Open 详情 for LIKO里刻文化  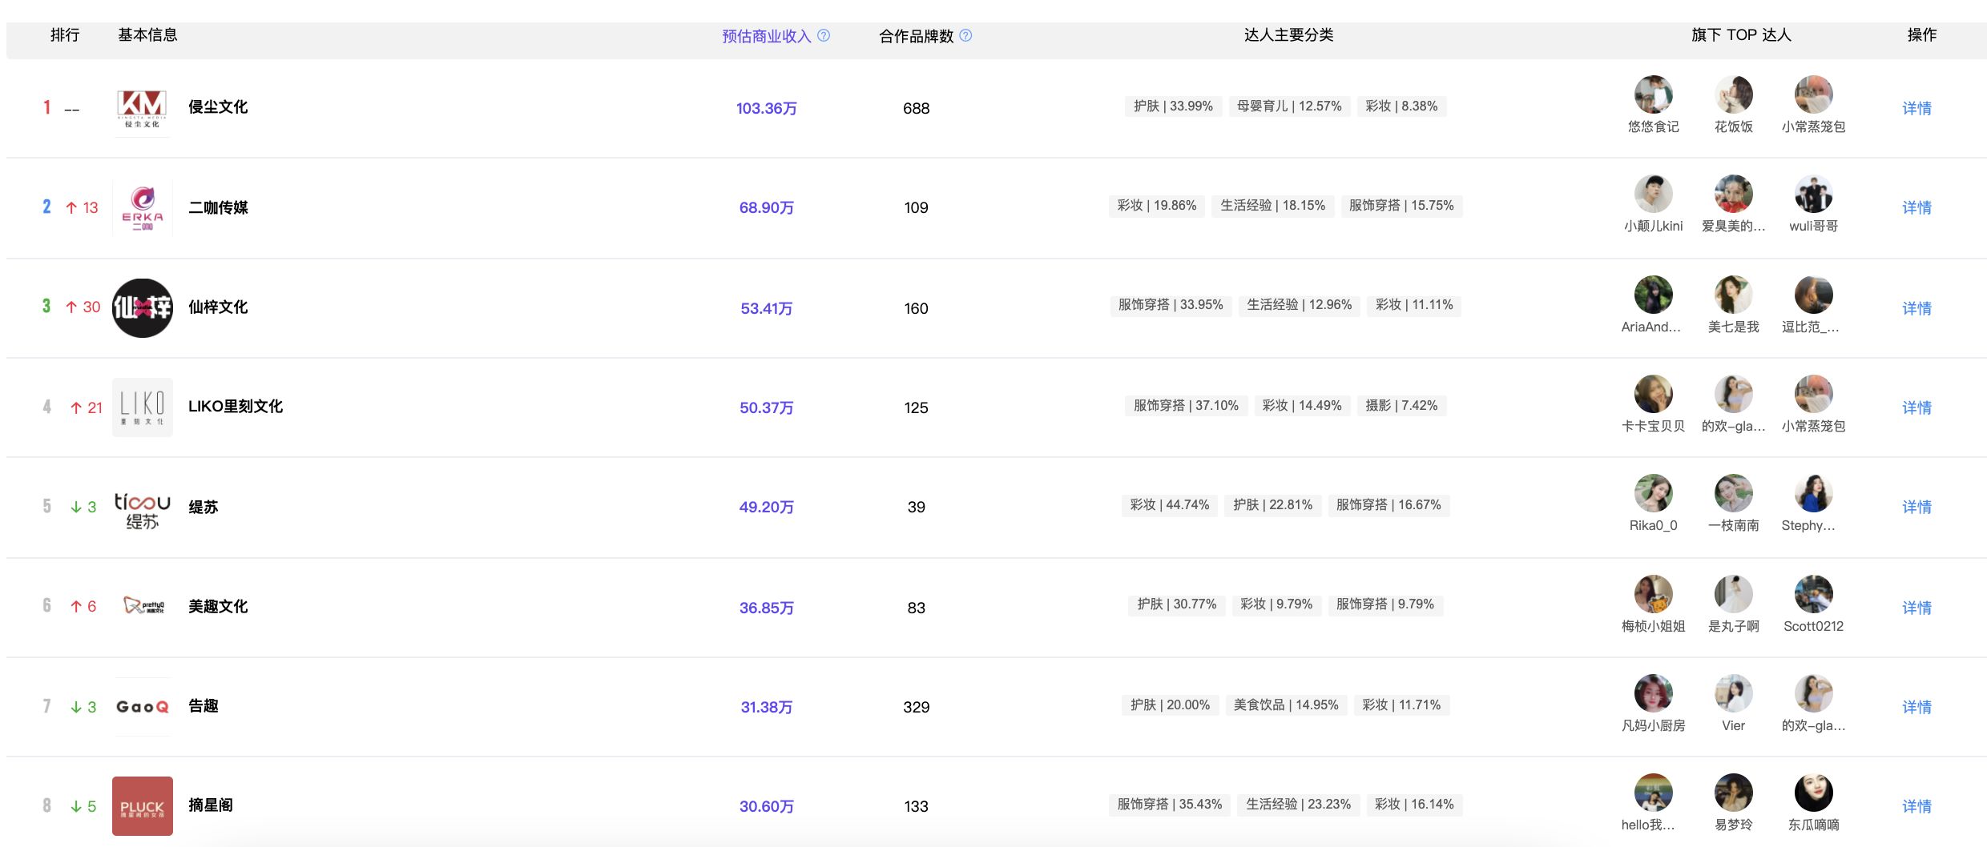tap(1916, 407)
